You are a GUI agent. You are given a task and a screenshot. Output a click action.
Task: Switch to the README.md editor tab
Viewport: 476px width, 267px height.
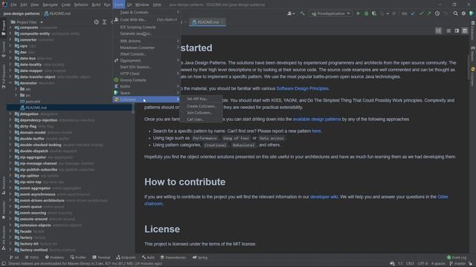coord(208,22)
